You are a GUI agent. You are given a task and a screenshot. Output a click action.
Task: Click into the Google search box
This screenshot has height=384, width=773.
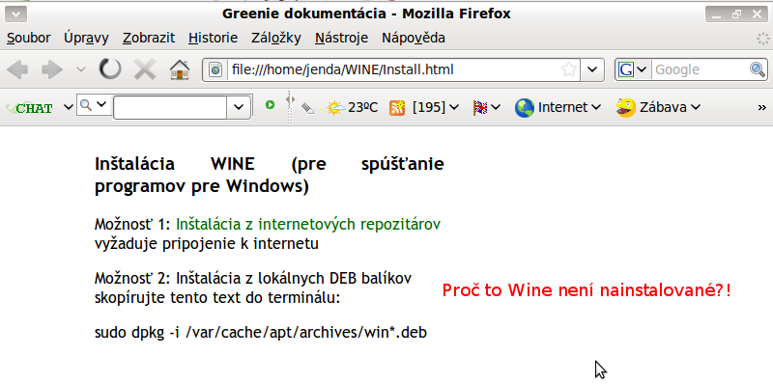tap(700, 69)
